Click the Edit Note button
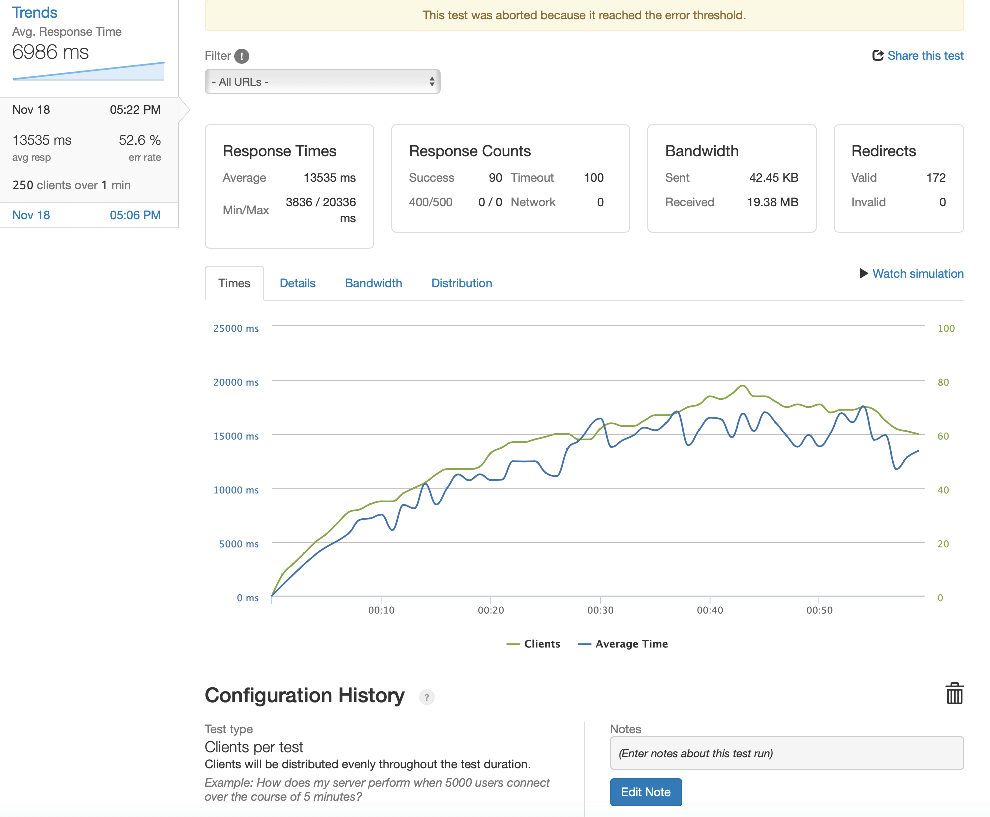The height and width of the screenshot is (817, 990). tap(645, 792)
